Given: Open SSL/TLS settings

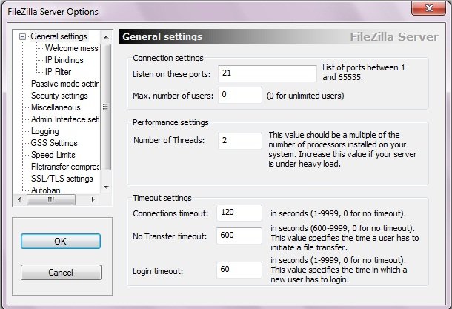Looking at the screenshot, I should 62,179.
